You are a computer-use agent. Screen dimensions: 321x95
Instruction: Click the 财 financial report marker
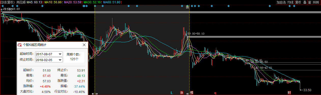click(x=289, y=93)
